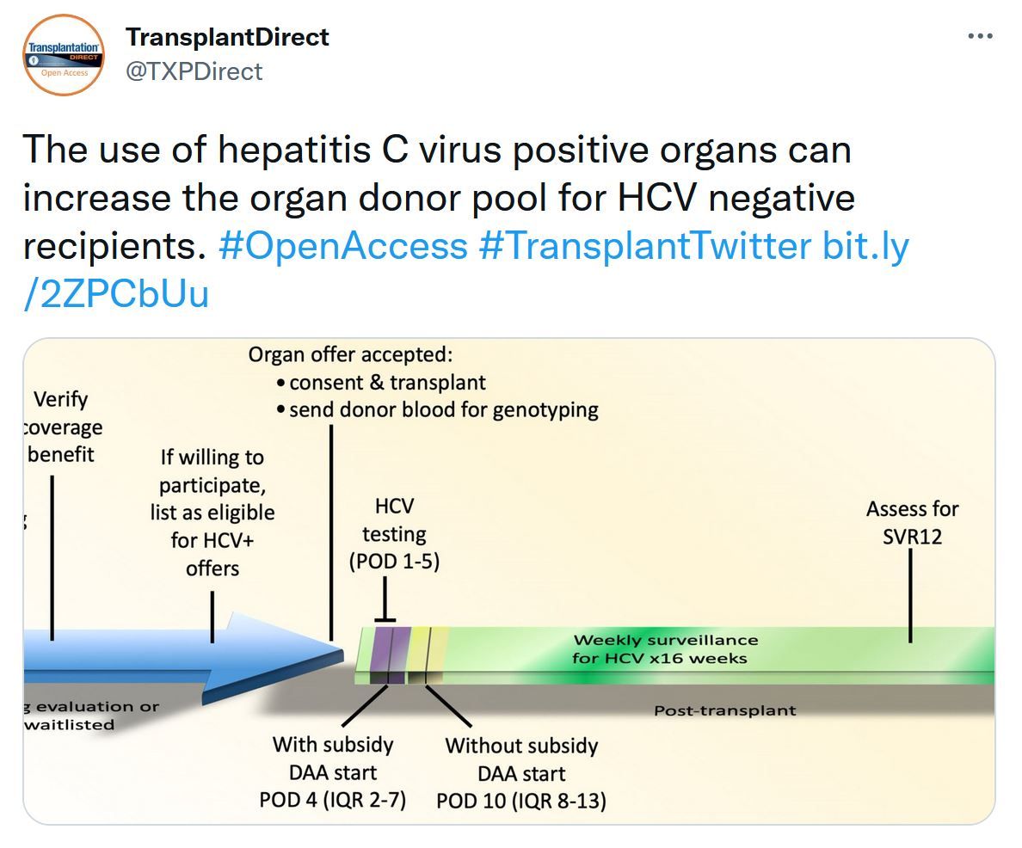This screenshot has width=1022, height=848.
Task: Follow the #OpenAccess hashtag
Action: pos(343,246)
